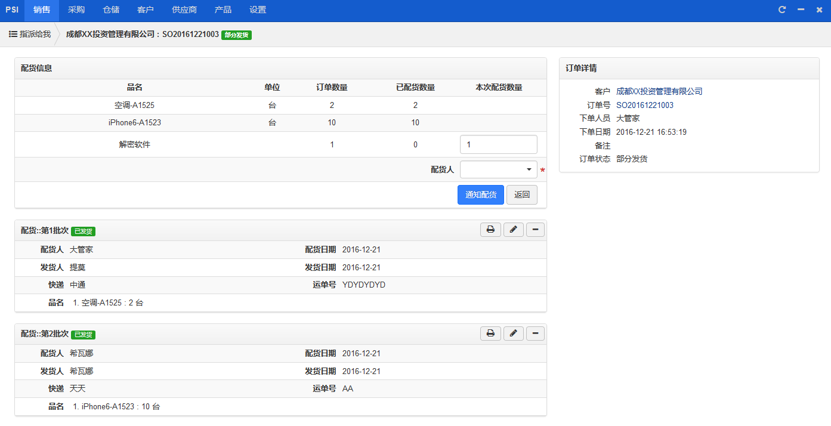This screenshot has height=426, width=831.
Task: Close the panel with the X icon
Action: 819,10
